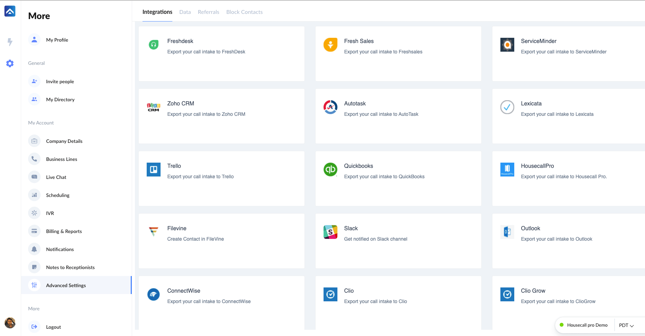
Task: Click the Billing & Reports card icon
Action: (34, 231)
